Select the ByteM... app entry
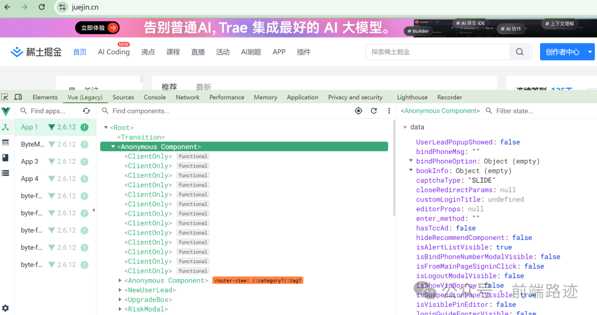Image resolution: width=597 pixels, height=315 pixels. pos(55,145)
